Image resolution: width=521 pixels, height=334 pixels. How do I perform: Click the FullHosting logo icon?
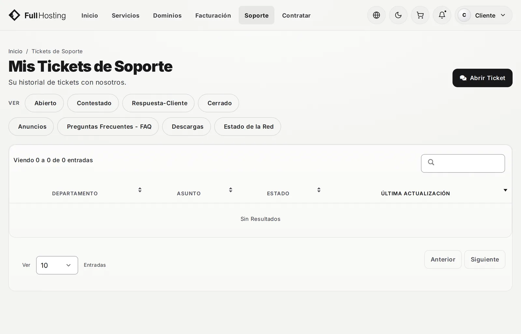pyautogui.click(x=14, y=15)
